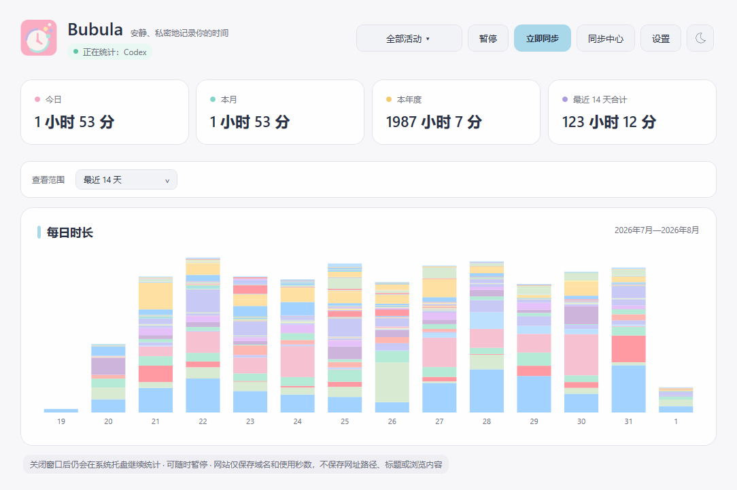Click the 安静、私密地记录你的时间 tagline
The width and height of the screenshot is (737, 490).
(x=179, y=33)
